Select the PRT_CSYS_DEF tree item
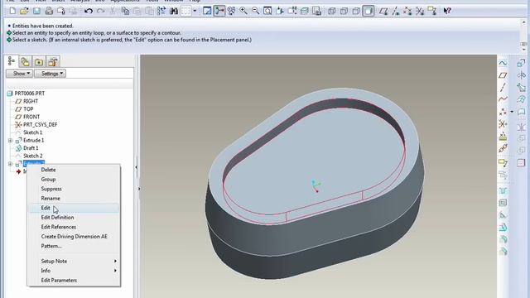Screen dimensions: 530x298 coord(41,125)
